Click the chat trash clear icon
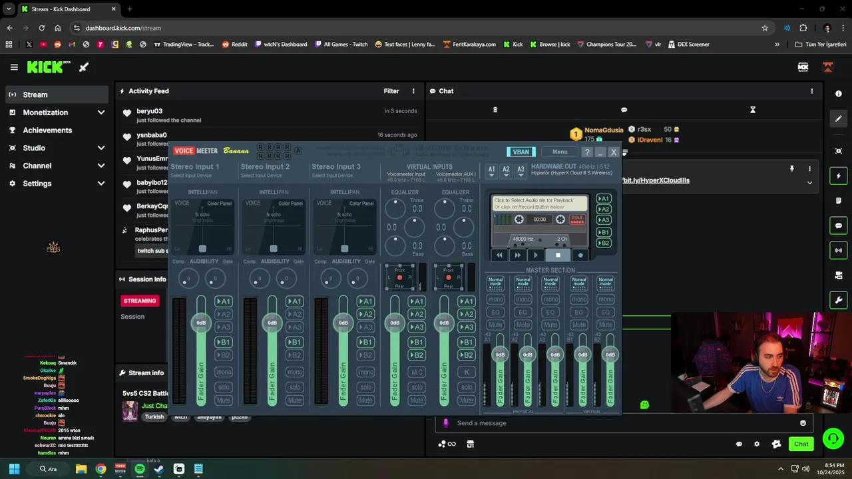 495,110
